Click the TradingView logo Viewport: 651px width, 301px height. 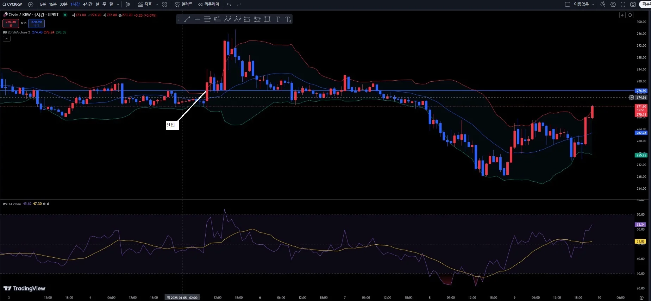(24, 288)
